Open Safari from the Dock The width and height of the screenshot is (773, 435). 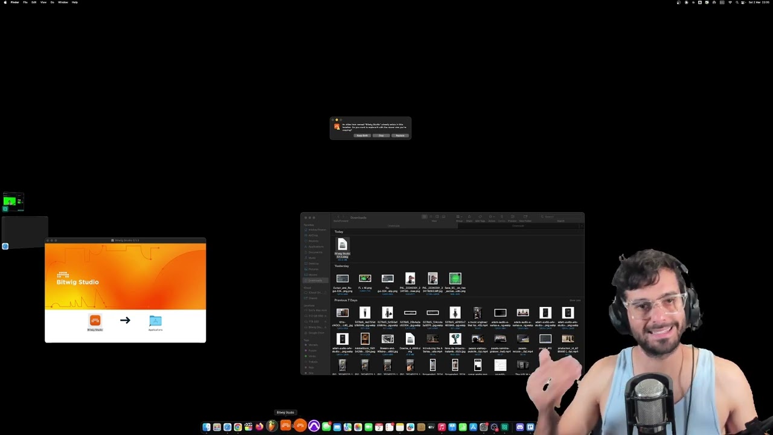click(227, 427)
